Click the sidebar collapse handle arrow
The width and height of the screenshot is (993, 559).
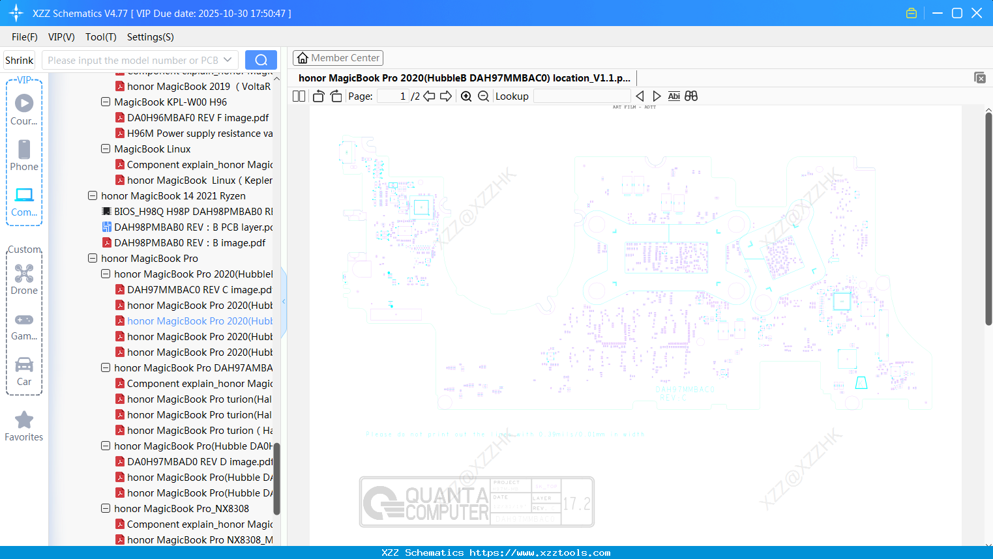pyautogui.click(x=284, y=302)
